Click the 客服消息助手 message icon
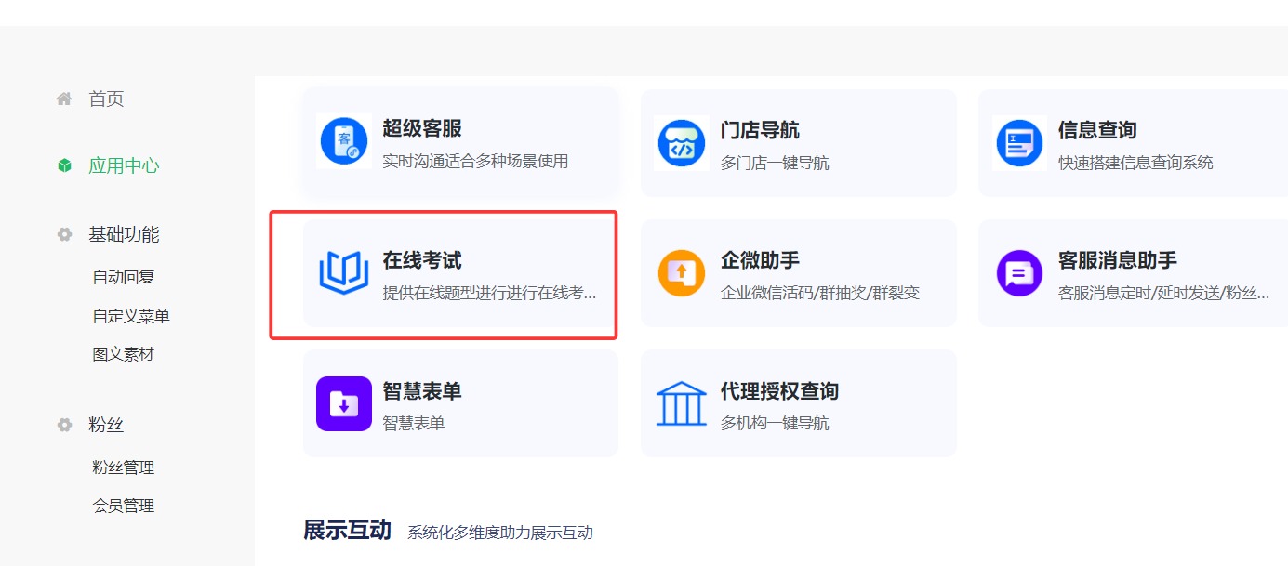The height and width of the screenshot is (566, 1288). point(1018,272)
